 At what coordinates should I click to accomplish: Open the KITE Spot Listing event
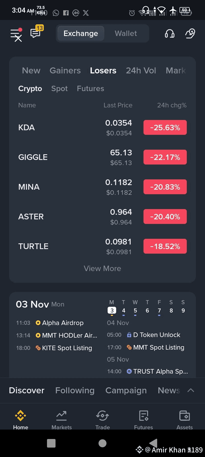coord(63,348)
